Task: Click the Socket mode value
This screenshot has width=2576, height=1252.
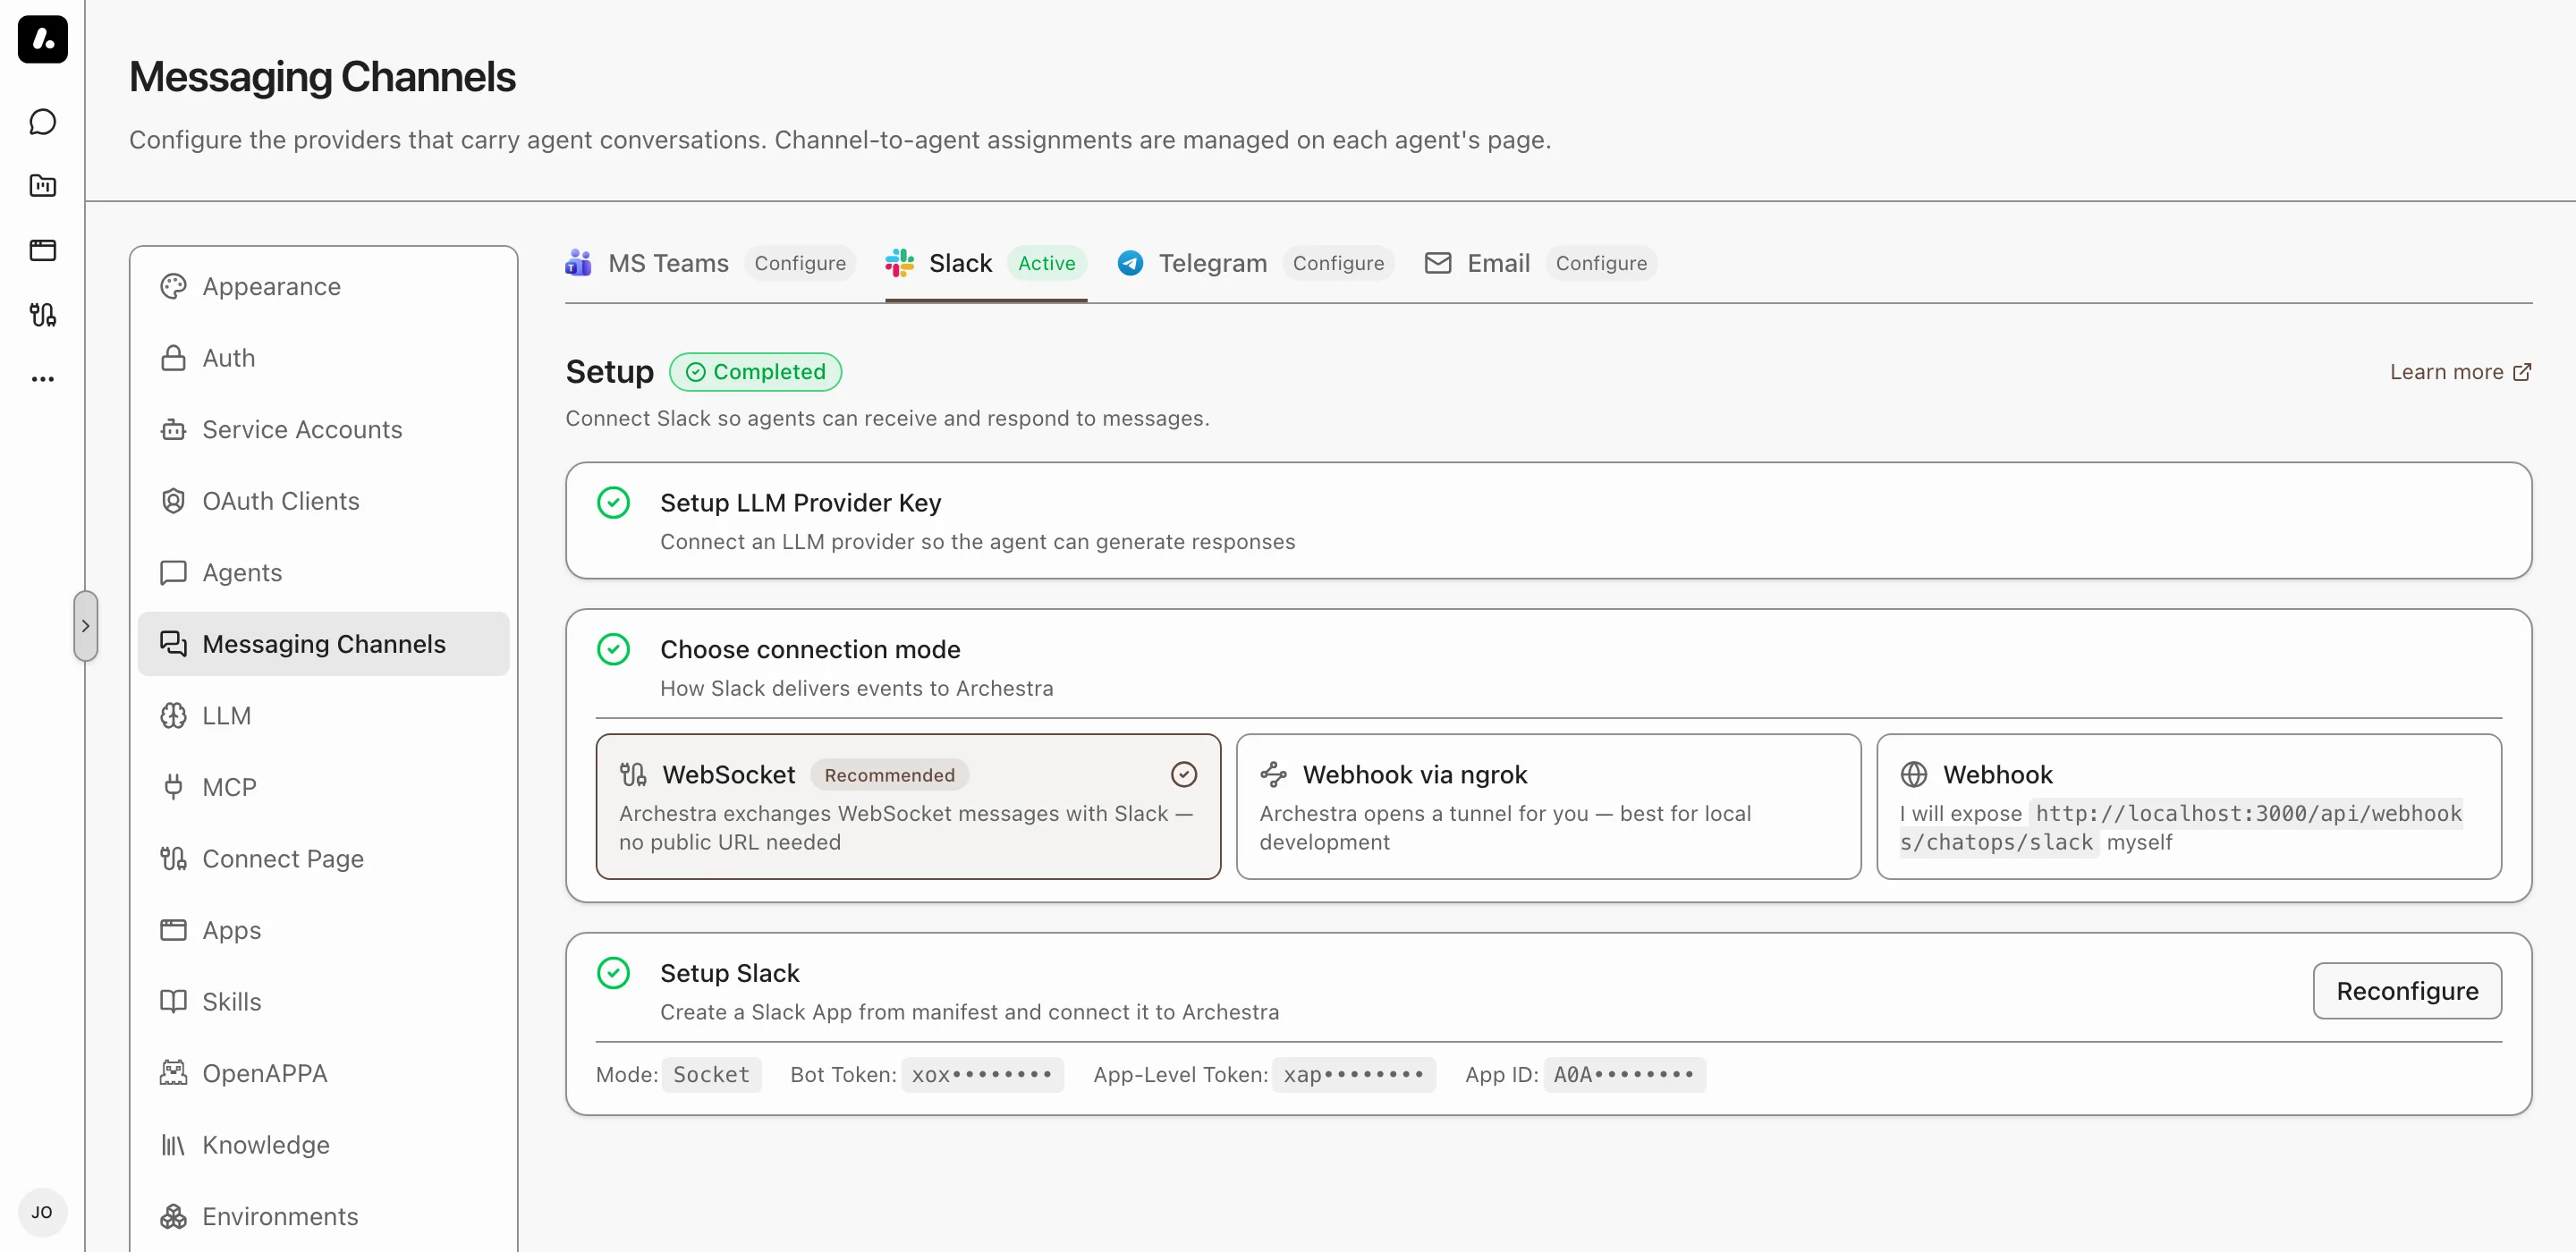Action: point(711,1075)
